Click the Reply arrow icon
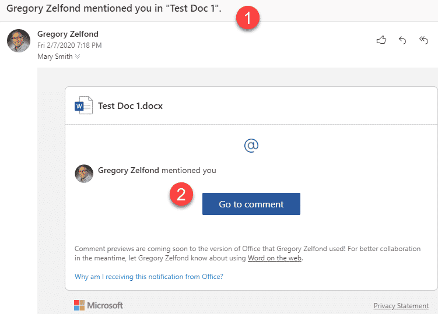This screenshot has height=314, width=438. point(402,40)
